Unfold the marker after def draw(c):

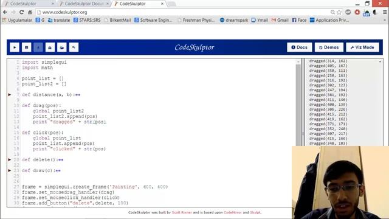tap(58, 171)
